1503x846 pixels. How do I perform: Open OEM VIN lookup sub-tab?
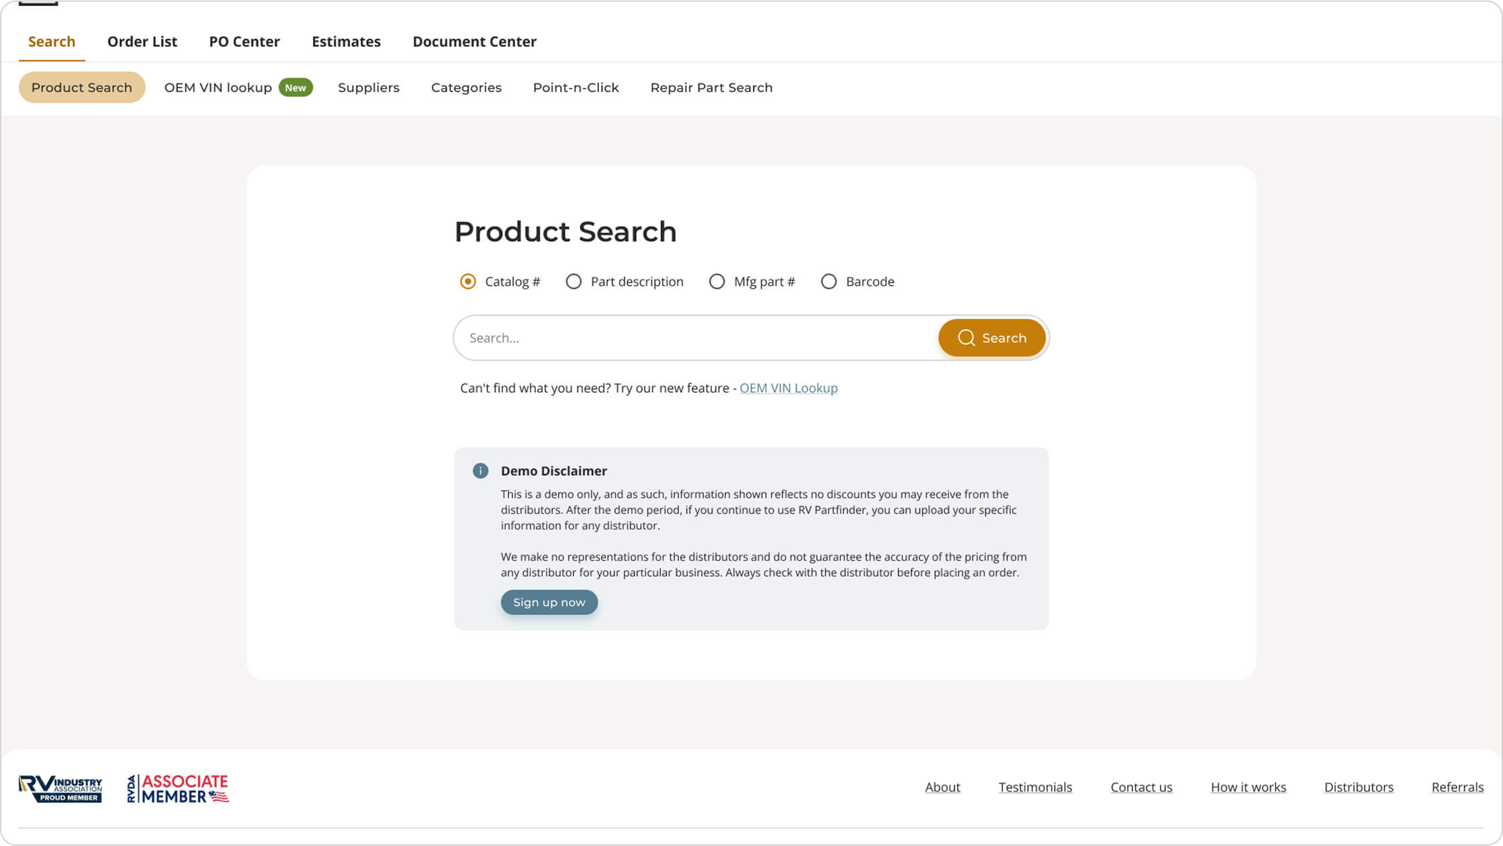click(218, 87)
